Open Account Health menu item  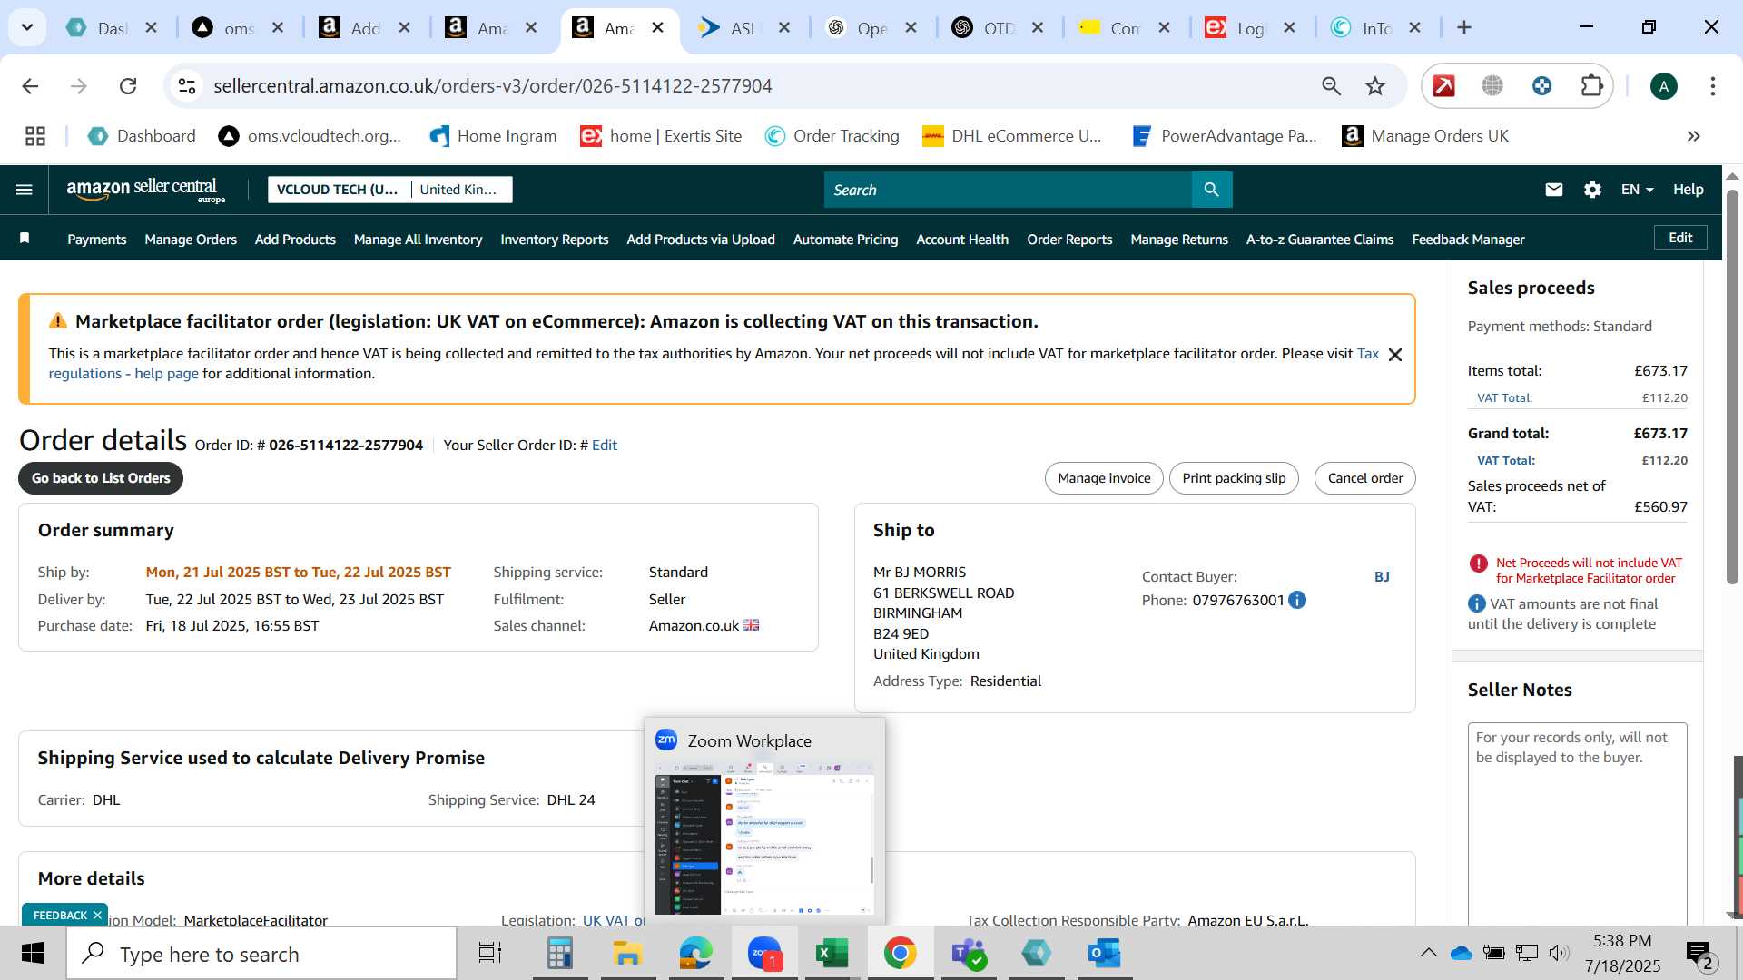click(x=962, y=240)
